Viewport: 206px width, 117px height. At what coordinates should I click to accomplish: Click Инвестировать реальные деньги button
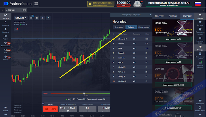click(x=169, y=4)
